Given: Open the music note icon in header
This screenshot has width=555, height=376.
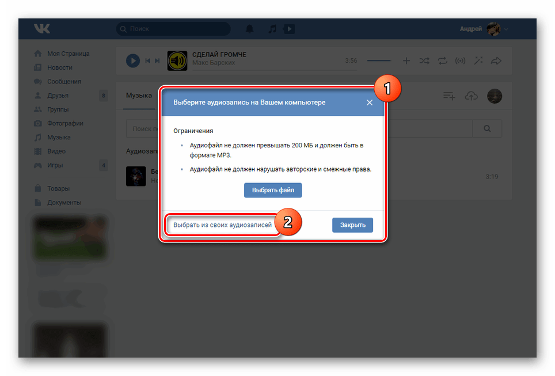Looking at the screenshot, I should 272,29.
